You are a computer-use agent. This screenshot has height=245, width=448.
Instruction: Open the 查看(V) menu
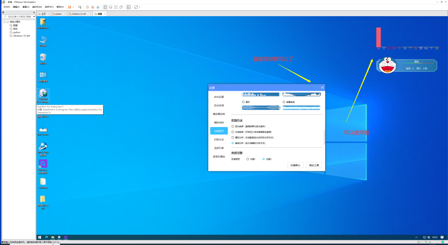pyautogui.click(x=26, y=7)
